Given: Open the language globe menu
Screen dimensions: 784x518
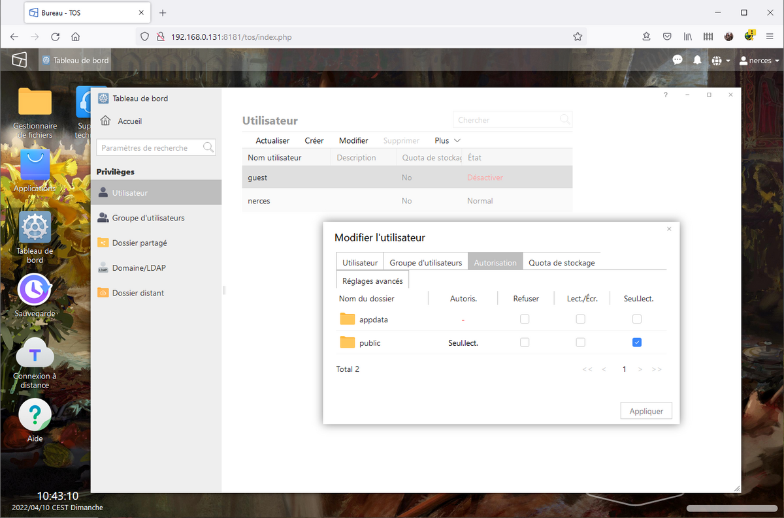Looking at the screenshot, I should [x=721, y=60].
